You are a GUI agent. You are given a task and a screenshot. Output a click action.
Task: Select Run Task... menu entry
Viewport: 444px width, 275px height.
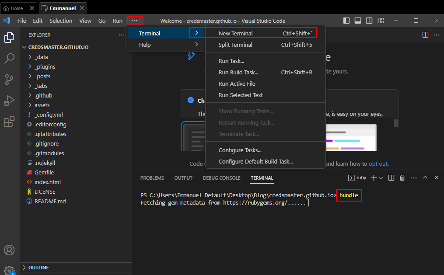[266, 61]
